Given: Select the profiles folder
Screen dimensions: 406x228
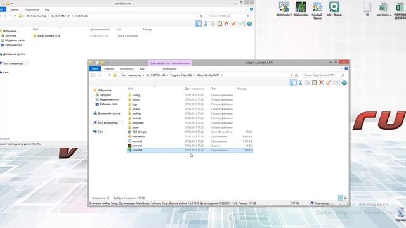Looking at the screenshot, I should pos(136,113).
